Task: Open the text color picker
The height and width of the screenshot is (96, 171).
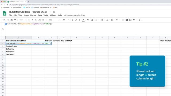Action: point(83,20)
